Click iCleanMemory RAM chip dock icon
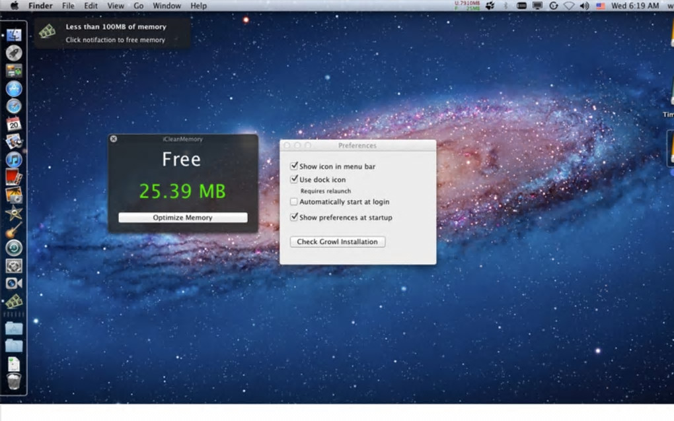 [x=14, y=301]
